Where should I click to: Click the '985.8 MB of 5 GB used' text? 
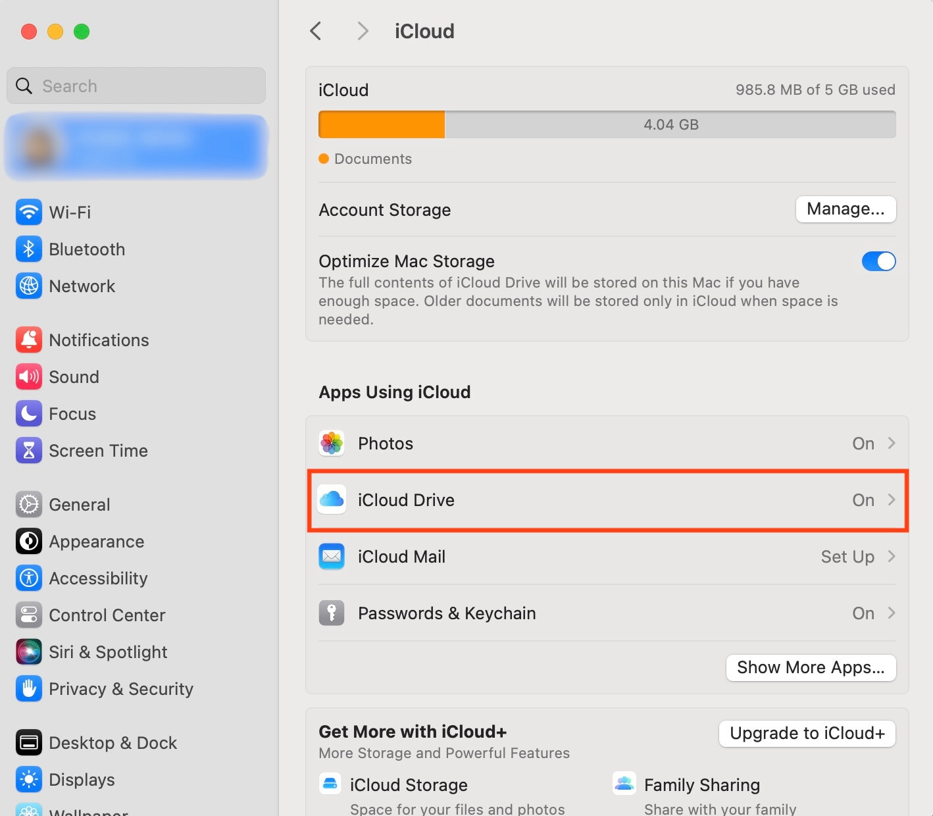coord(815,89)
